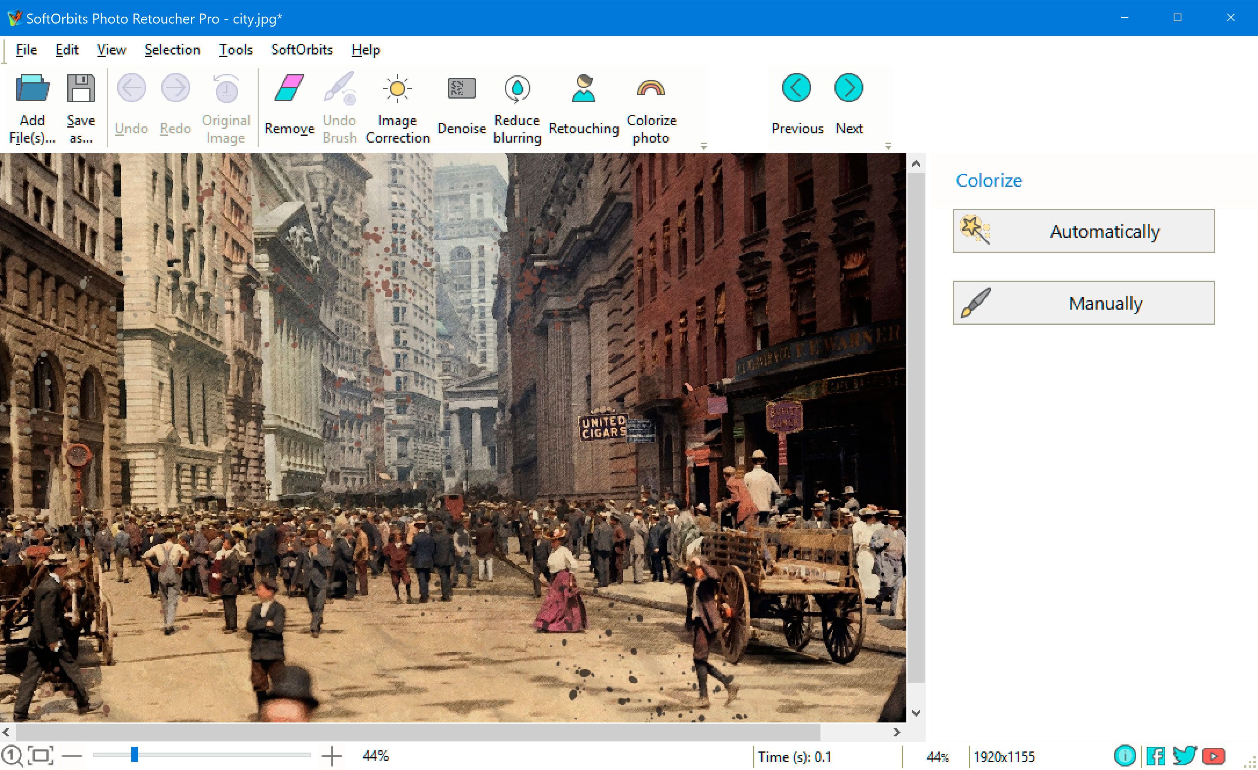Open the SoftOrbits menu

coord(302,50)
